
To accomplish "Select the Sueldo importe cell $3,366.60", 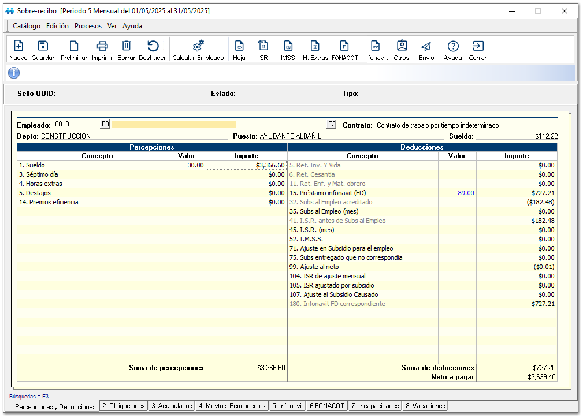I will click(x=247, y=165).
